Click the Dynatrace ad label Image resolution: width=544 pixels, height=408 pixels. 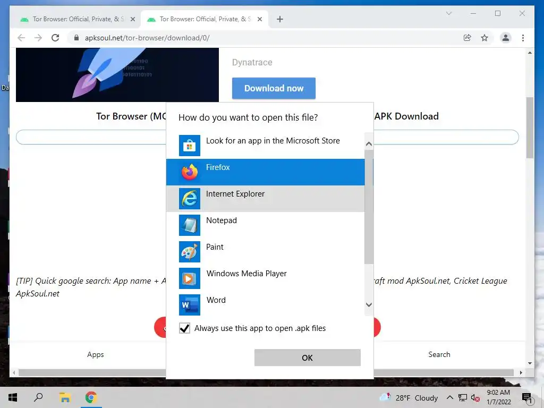[252, 63]
